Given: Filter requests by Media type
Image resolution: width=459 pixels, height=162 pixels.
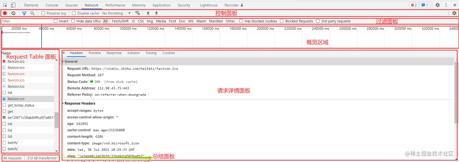Looking at the screenshot, I should (x=161, y=21).
